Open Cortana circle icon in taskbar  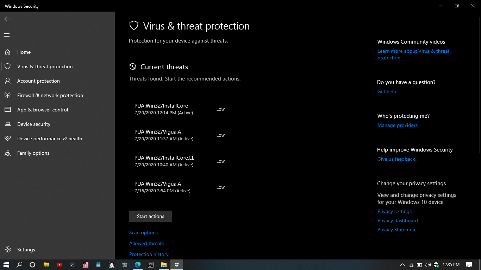pos(32,265)
